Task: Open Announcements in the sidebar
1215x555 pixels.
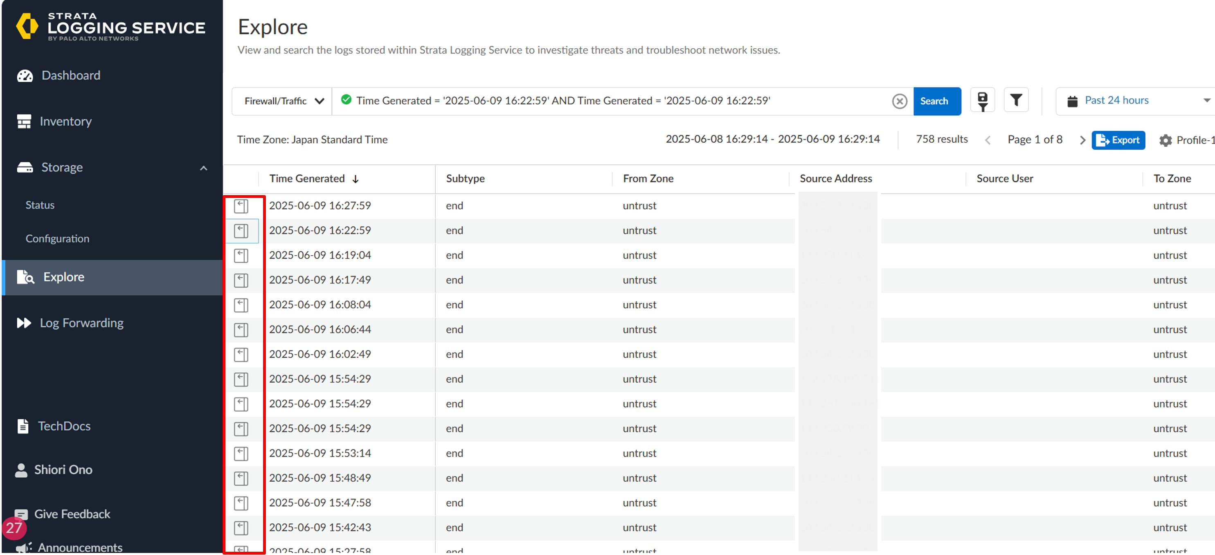Action: 80,547
